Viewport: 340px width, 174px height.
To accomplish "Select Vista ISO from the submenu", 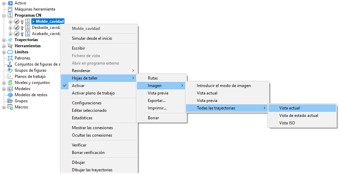I will (x=287, y=123).
